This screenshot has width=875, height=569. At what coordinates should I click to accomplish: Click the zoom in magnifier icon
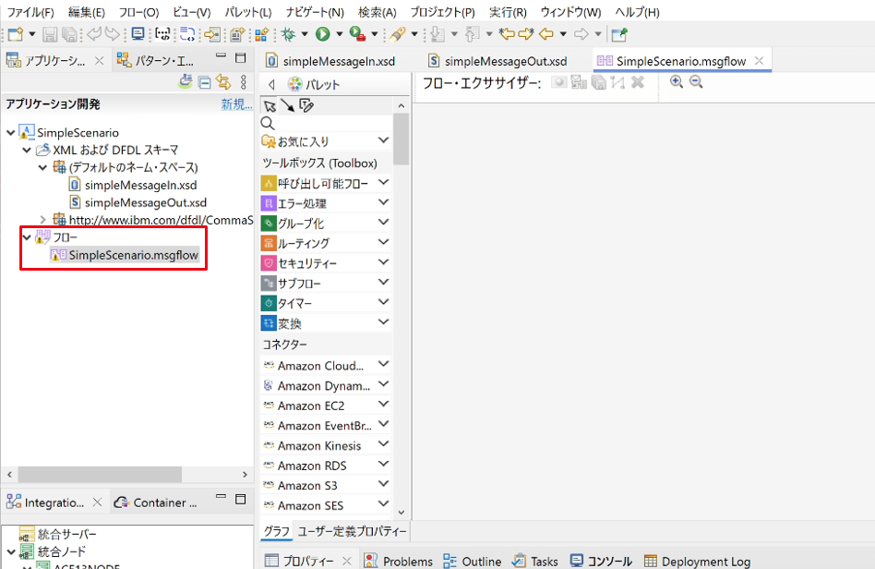coord(677,82)
